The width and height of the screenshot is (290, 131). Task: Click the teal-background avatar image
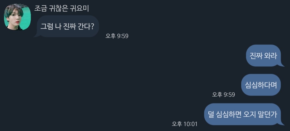click(x=17, y=17)
